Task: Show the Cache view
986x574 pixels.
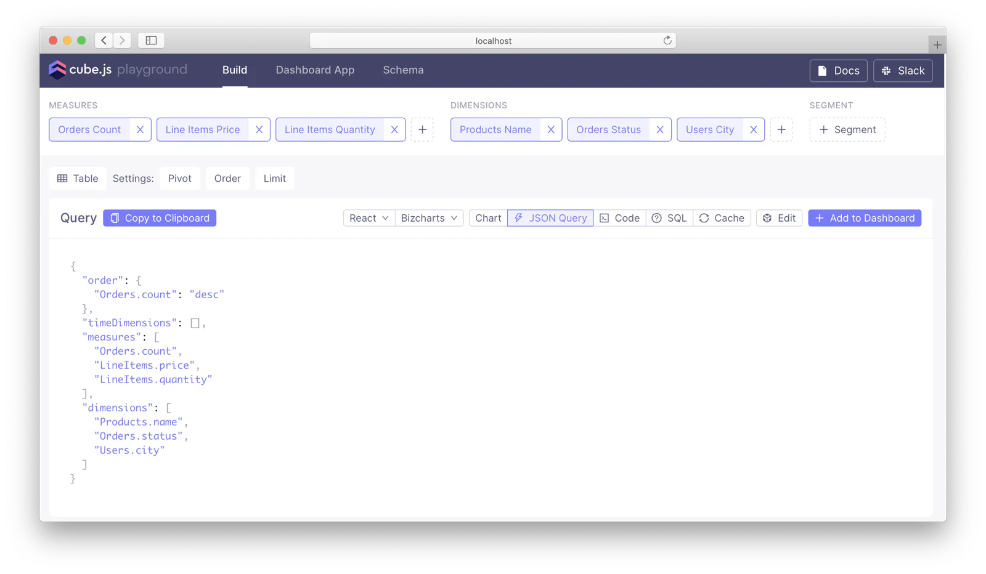Action: click(722, 218)
